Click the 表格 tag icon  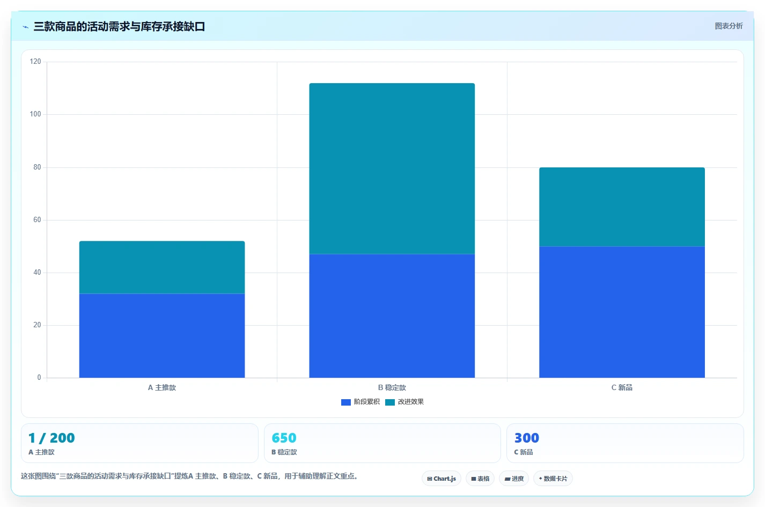tap(474, 479)
